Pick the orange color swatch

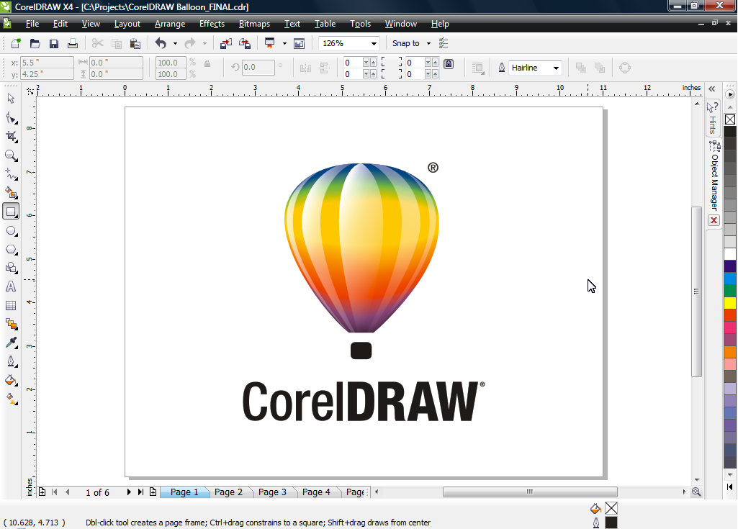pyautogui.click(x=730, y=351)
